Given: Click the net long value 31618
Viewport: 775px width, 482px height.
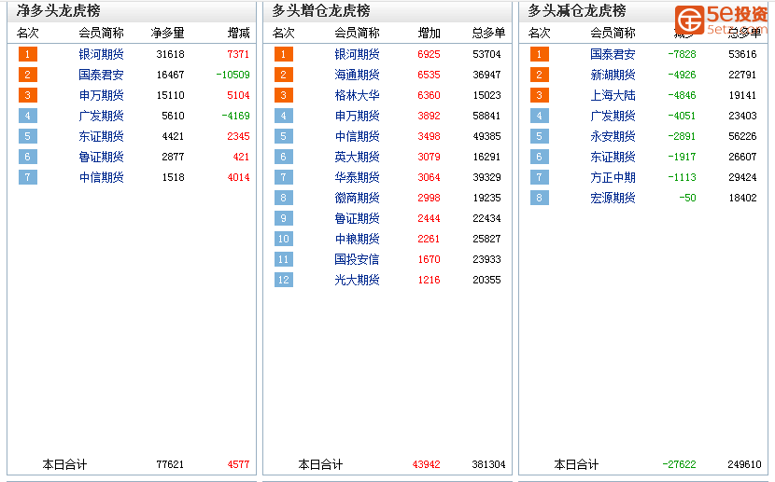Looking at the screenshot, I should (x=171, y=54).
